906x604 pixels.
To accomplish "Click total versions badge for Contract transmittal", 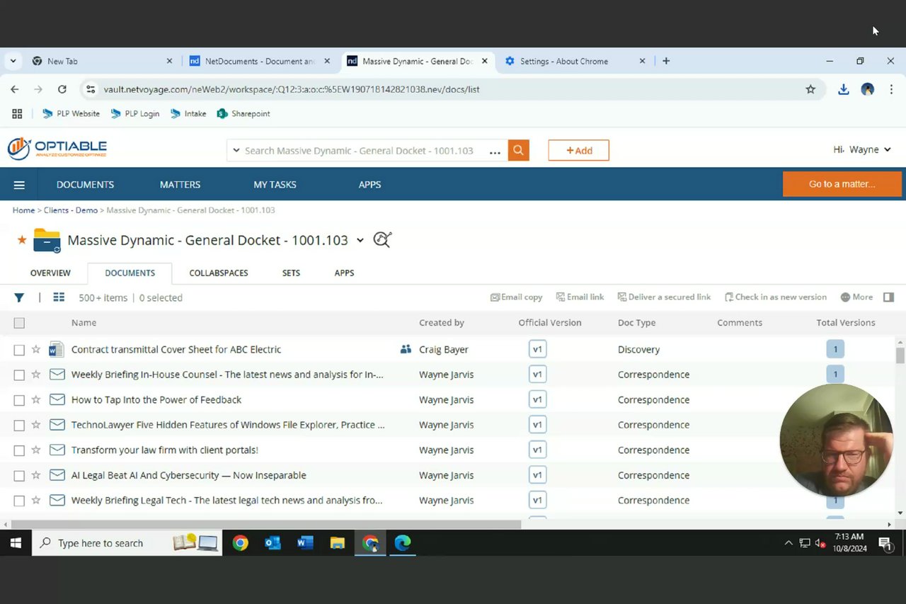I will click(835, 349).
